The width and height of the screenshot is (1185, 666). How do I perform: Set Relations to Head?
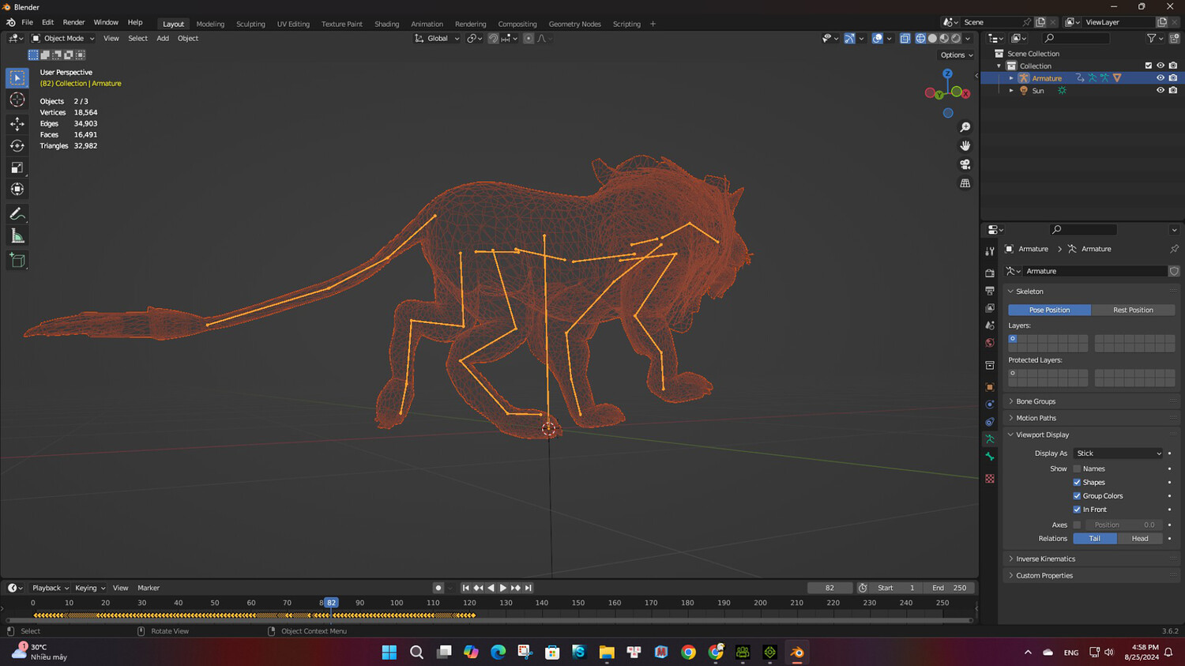click(x=1140, y=539)
